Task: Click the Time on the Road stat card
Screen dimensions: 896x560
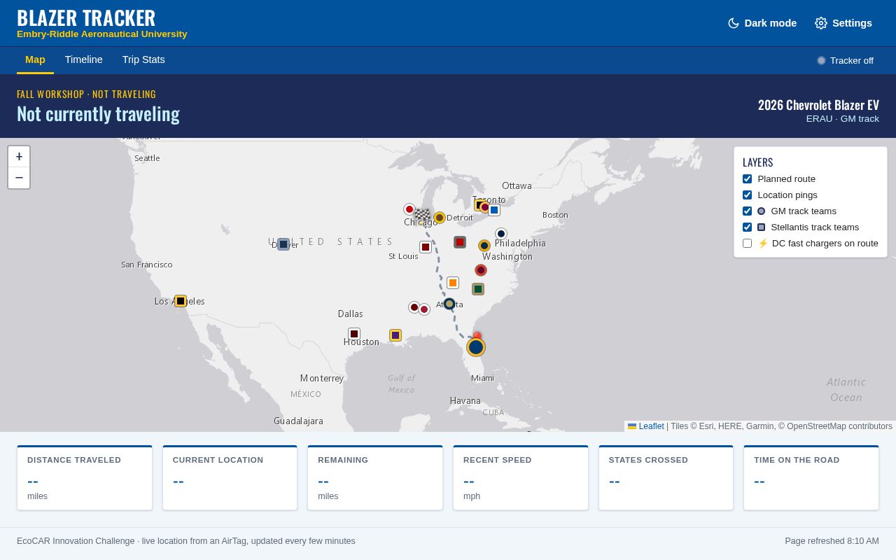Action: coord(811,478)
